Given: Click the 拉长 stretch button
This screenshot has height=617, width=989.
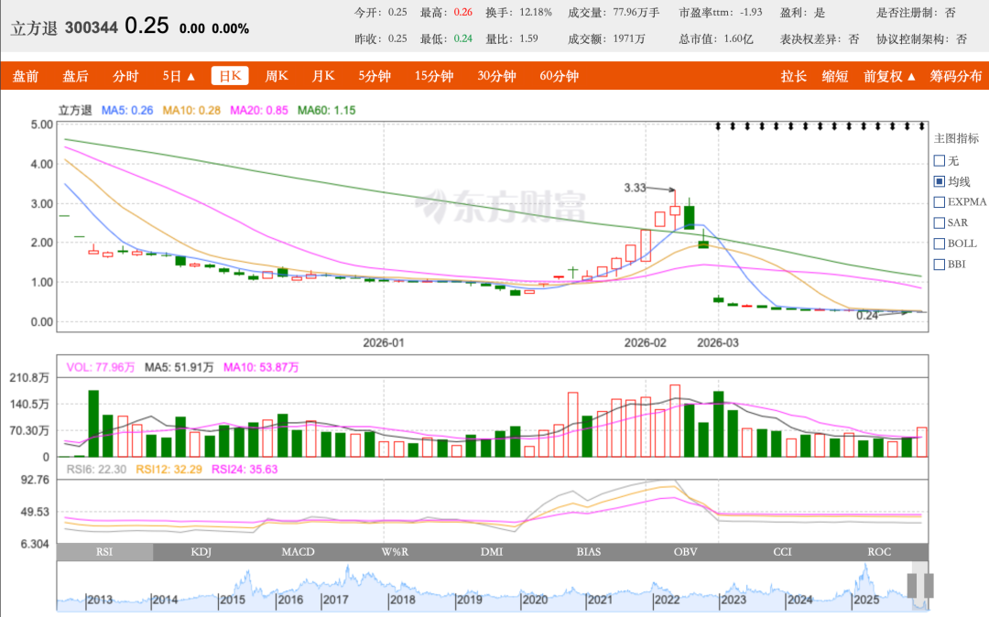Looking at the screenshot, I should point(793,77).
